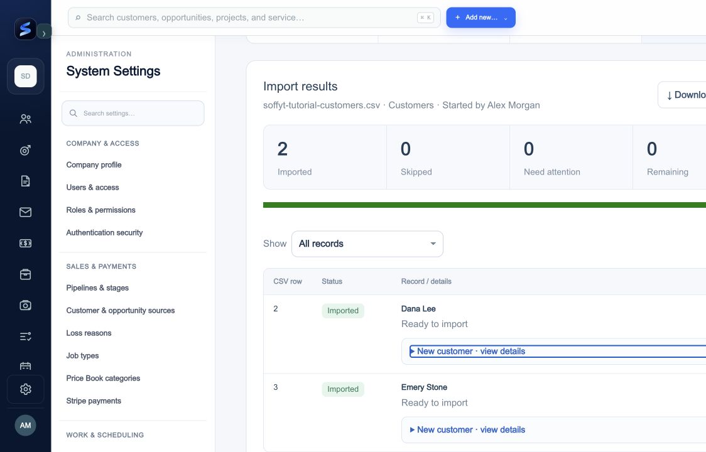Viewport: 706px width, 452px height.
Task: Open the Show All records dropdown
Action: [367, 244]
